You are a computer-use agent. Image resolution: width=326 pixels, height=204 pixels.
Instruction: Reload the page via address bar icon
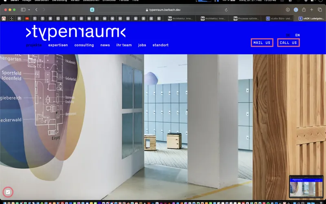coord(226,10)
